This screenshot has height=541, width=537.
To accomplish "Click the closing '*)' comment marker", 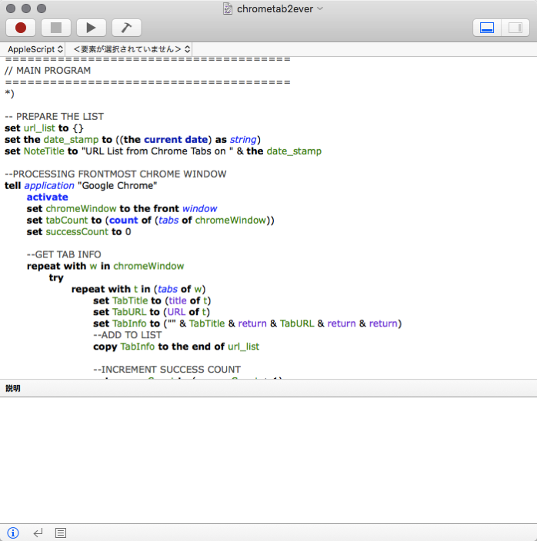I will [x=9, y=94].
